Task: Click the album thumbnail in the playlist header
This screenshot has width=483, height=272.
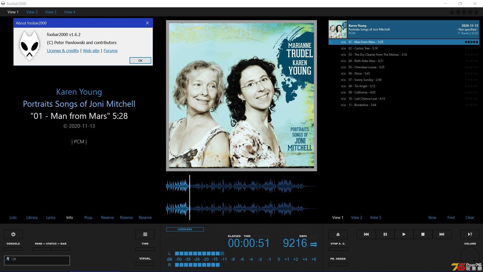Action: coord(338,29)
